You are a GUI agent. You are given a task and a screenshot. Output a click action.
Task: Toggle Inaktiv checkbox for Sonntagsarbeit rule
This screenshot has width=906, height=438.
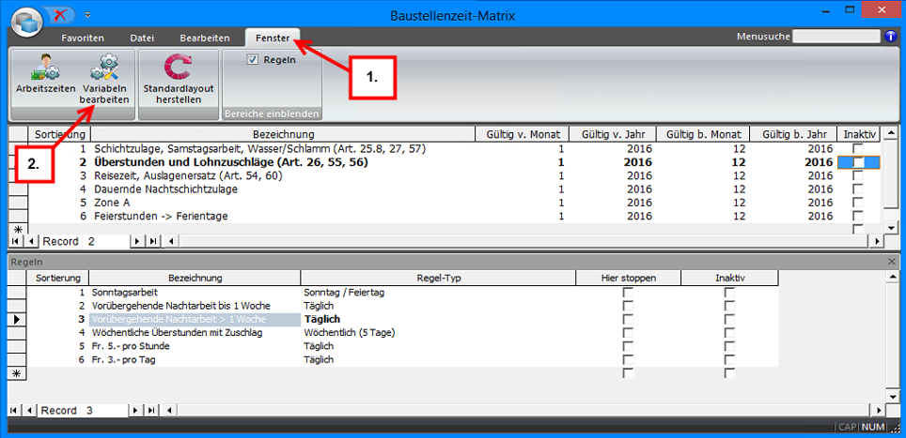(729, 293)
